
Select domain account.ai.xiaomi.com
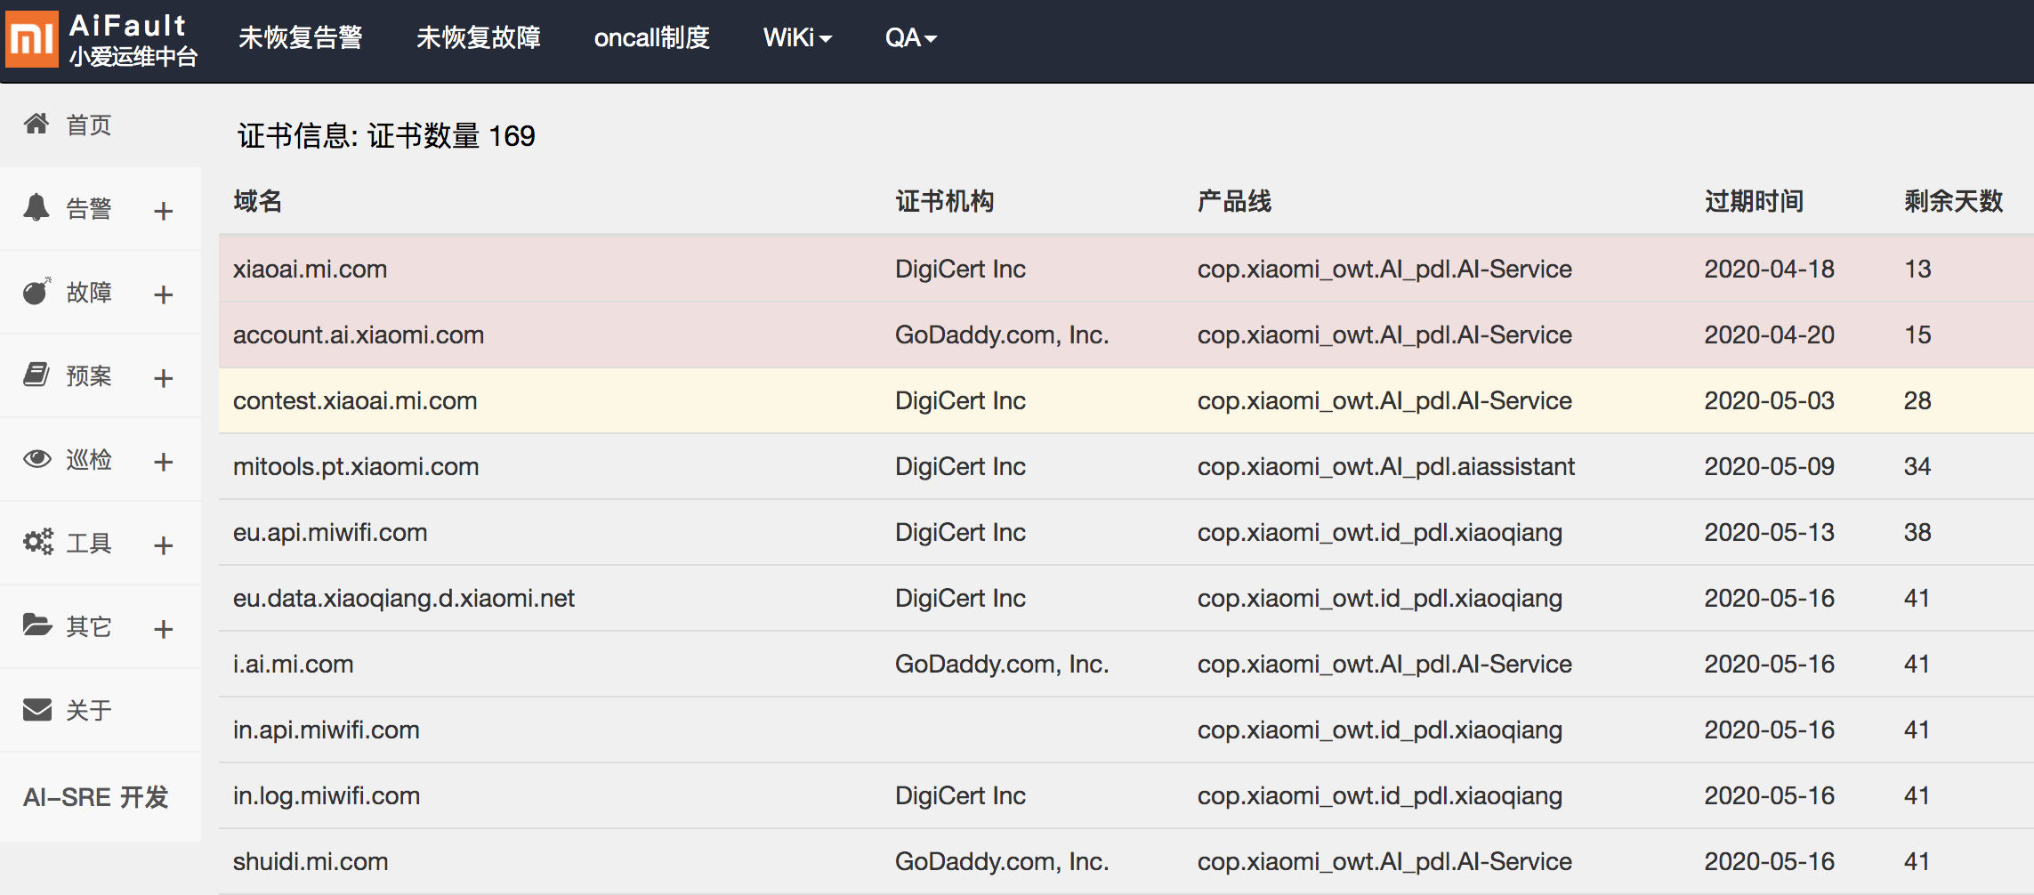tap(359, 335)
